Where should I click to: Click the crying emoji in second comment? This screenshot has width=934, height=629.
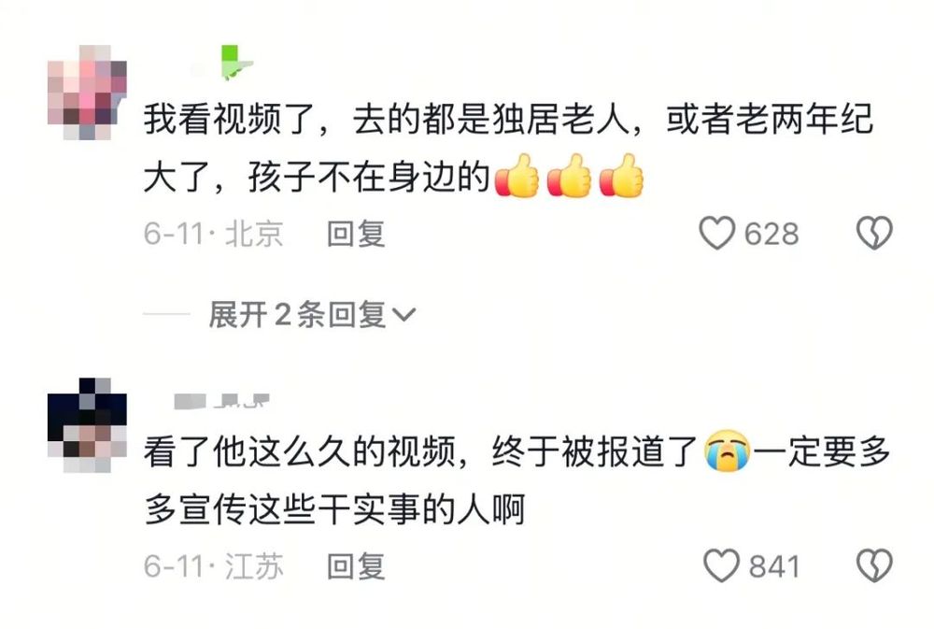coord(727,450)
